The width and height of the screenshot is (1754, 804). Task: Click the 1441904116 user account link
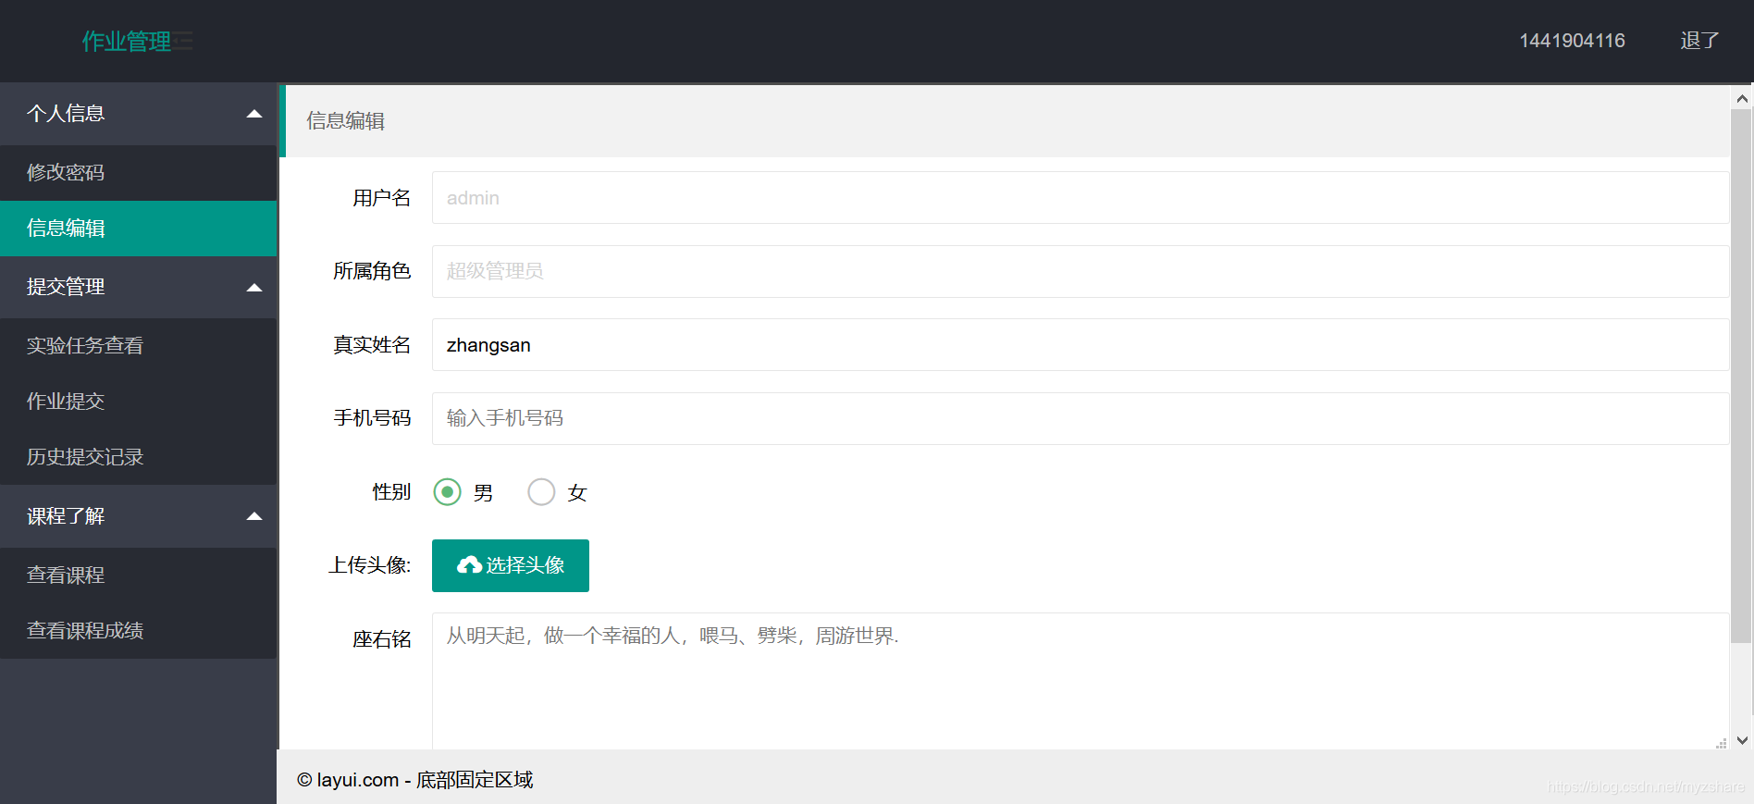pos(1572,41)
